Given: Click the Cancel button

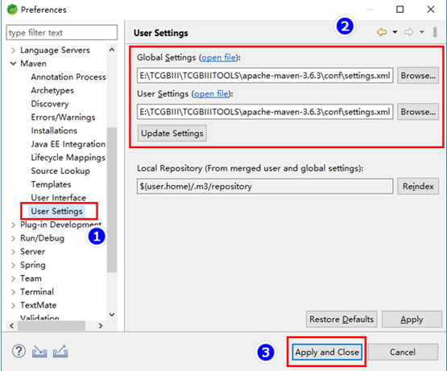Looking at the screenshot, I should [403, 352].
